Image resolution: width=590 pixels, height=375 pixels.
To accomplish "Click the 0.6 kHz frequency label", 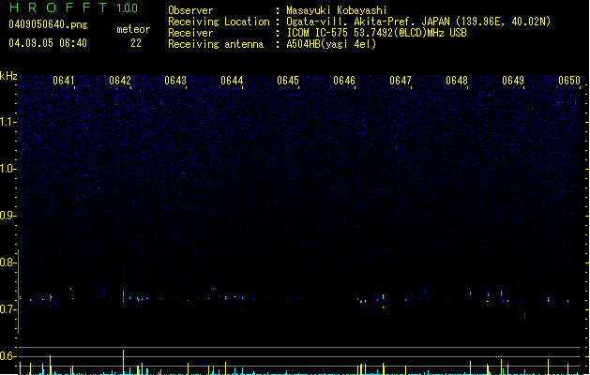I will click(8, 356).
